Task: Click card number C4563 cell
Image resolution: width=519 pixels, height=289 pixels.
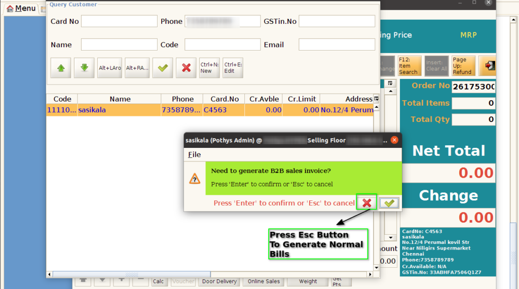Action: (x=224, y=110)
